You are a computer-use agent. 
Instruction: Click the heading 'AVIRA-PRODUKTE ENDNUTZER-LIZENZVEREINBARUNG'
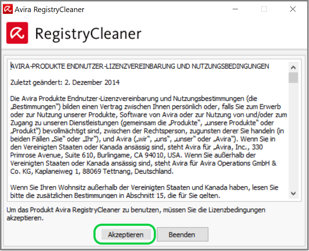coord(93,66)
